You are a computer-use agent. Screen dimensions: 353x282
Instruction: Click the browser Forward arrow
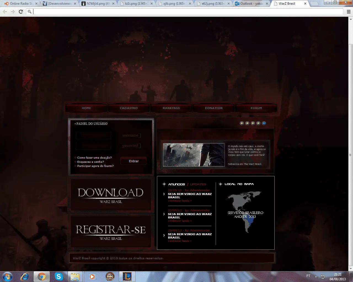(13, 12)
